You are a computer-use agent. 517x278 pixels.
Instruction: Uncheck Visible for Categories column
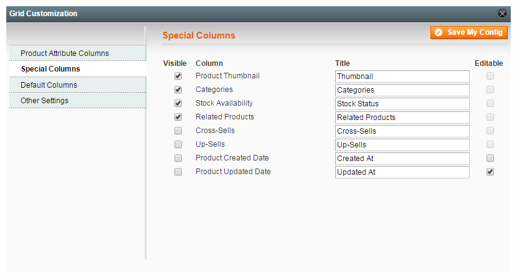[x=178, y=90]
